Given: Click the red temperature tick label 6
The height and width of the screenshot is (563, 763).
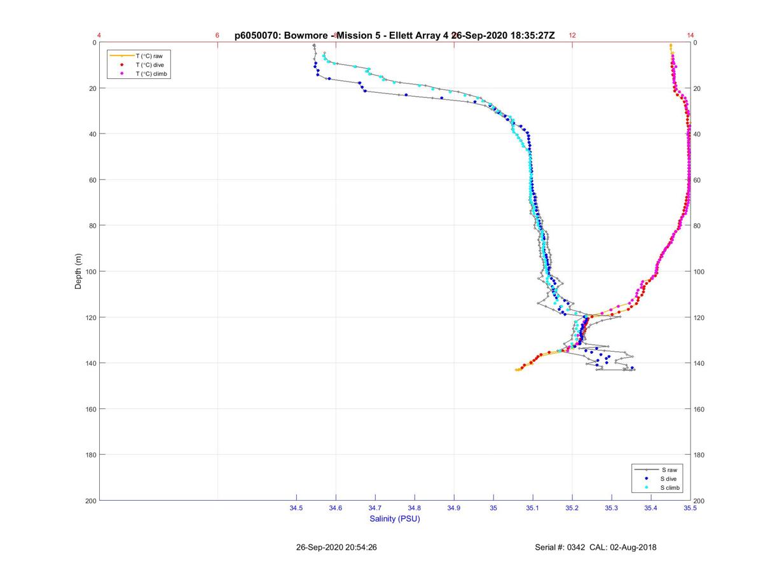Looking at the screenshot, I should [x=217, y=36].
